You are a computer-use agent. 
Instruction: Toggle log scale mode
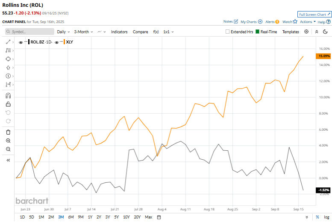[326, 217]
